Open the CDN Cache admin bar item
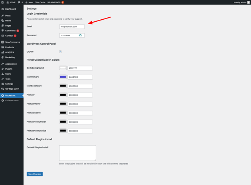Image resolution: width=251 pixels, height=185 pixels. (40, 2)
